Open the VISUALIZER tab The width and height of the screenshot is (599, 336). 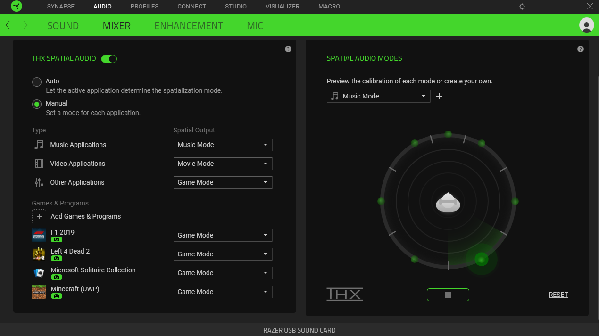click(283, 7)
